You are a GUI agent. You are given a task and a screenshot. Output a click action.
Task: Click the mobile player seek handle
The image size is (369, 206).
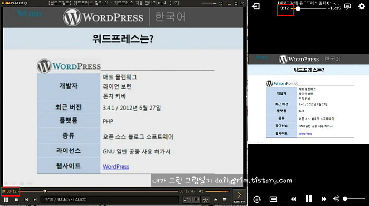click(298, 9)
